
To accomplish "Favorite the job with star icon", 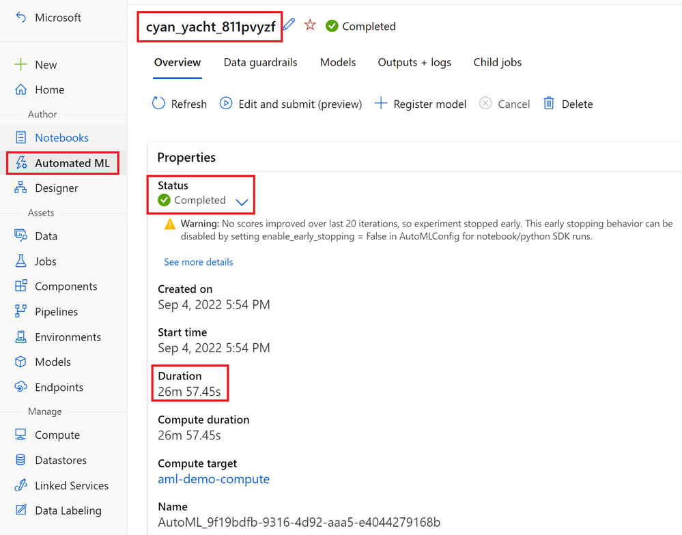I will 310,25.
